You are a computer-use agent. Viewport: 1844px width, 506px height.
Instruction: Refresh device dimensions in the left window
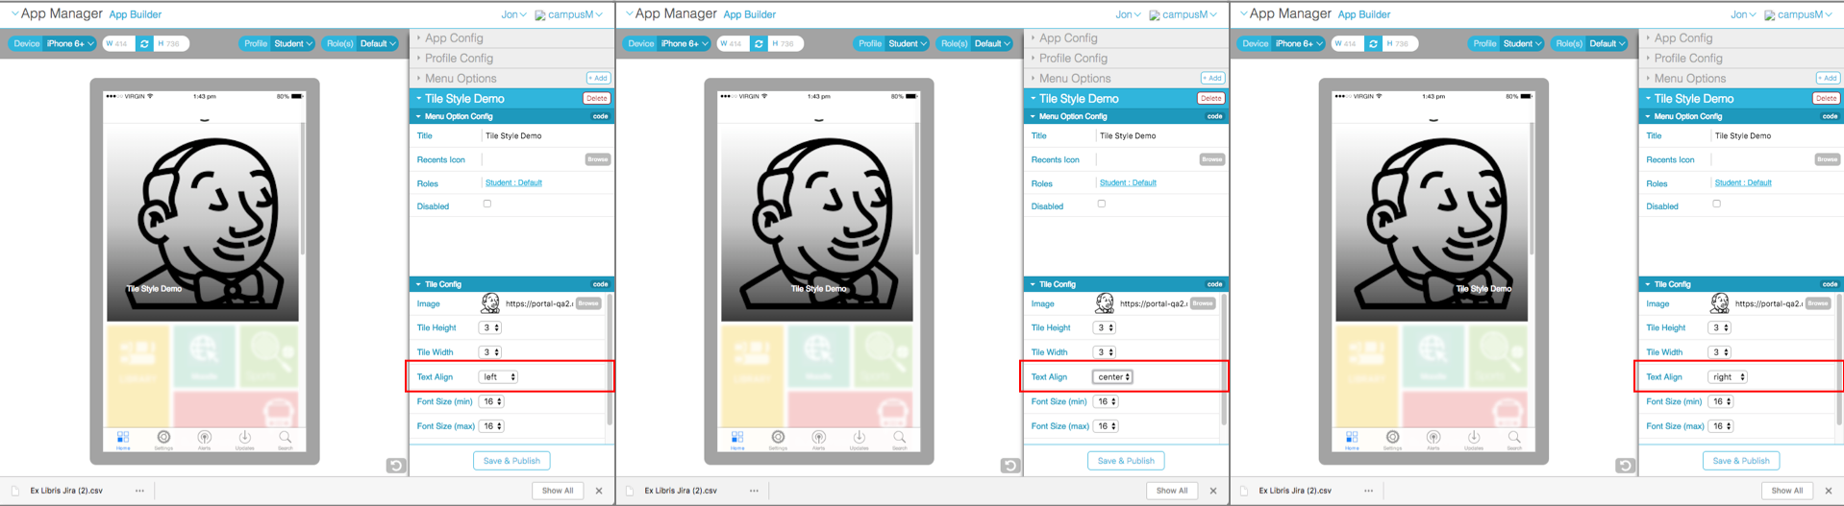144,43
